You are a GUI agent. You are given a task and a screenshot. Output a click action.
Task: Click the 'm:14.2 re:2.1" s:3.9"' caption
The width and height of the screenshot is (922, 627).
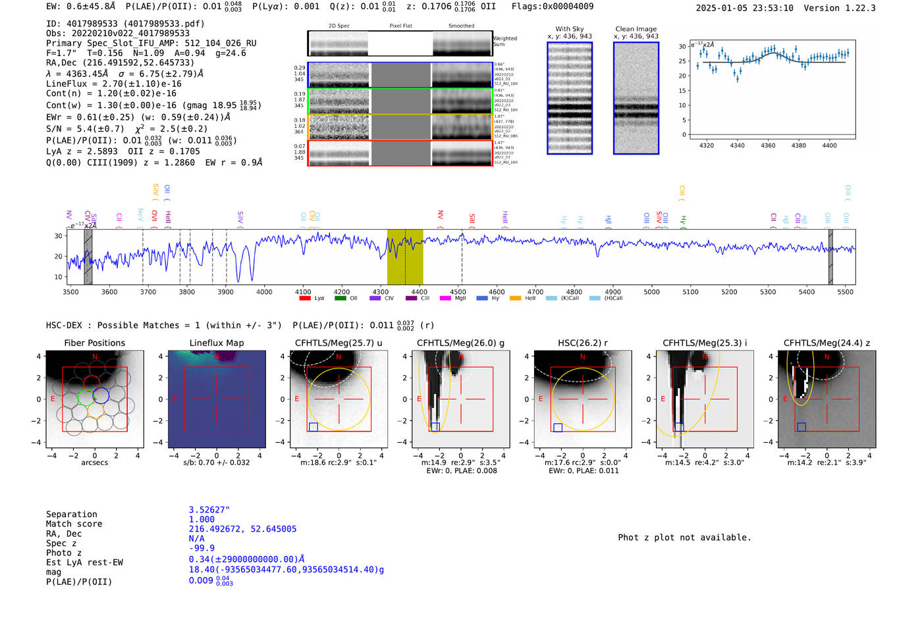827,463
